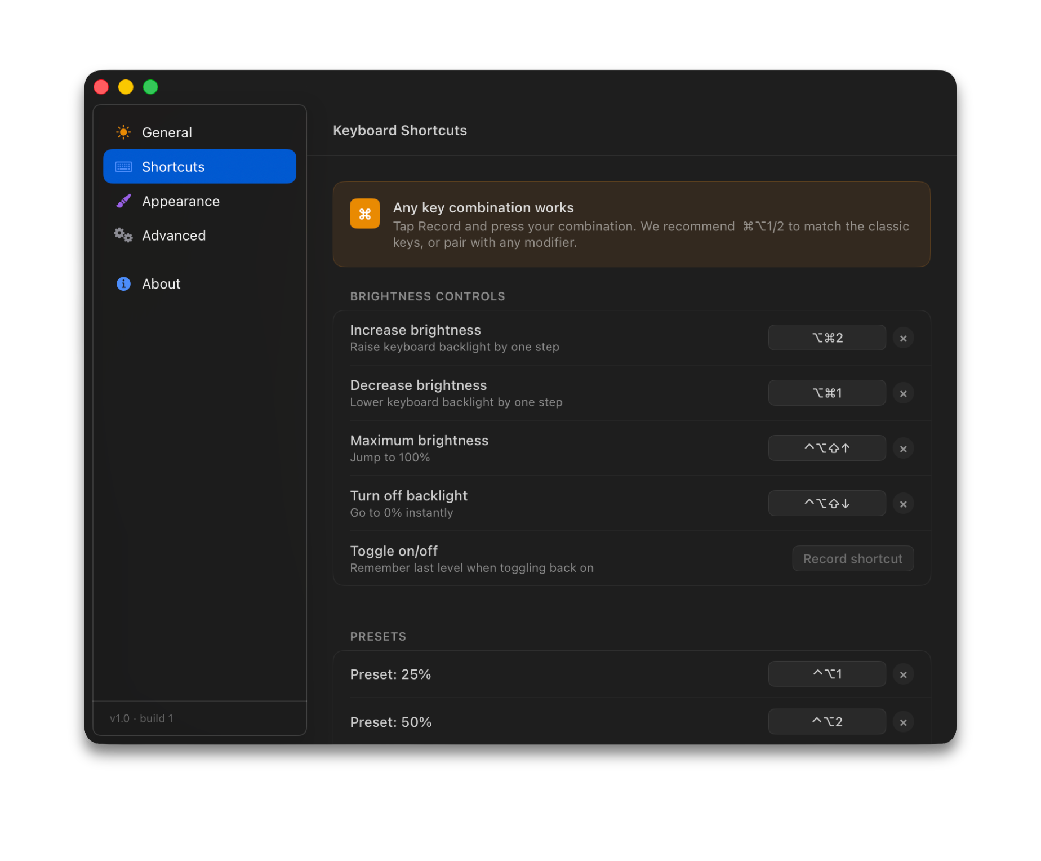Click the About info icon
1041x861 pixels.
click(123, 284)
